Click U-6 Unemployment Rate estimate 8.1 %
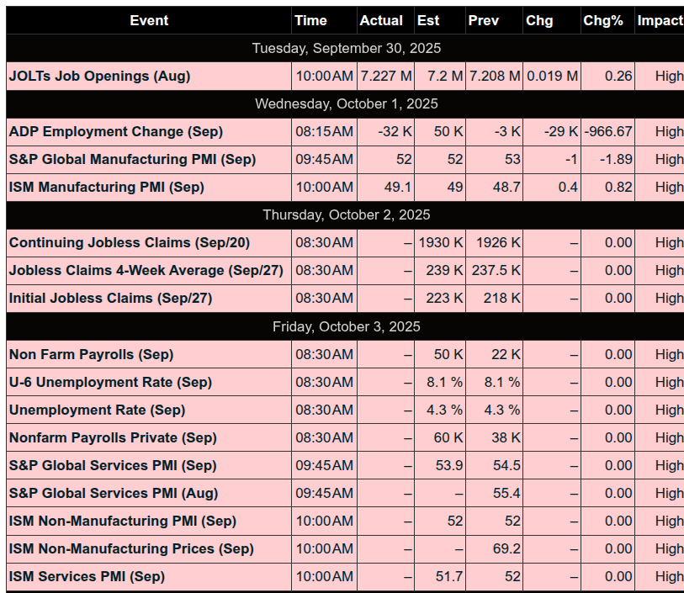Image resolution: width=684 pixels, height=593 pixels. click(445, 383)
